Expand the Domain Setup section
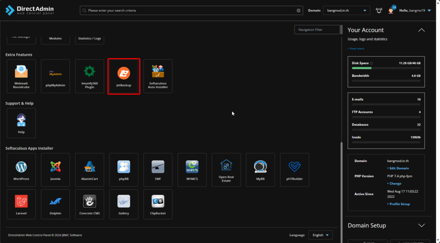Screen dimensions: 440x243 (x=421, y=225)
